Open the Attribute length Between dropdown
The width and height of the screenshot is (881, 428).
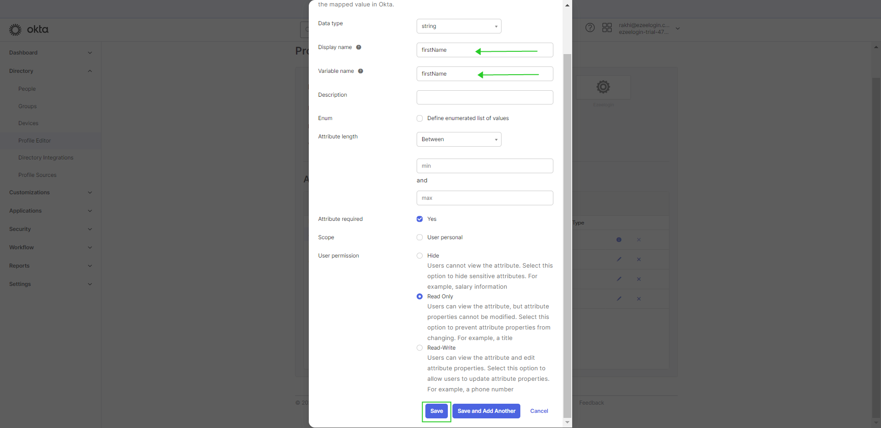459,139
